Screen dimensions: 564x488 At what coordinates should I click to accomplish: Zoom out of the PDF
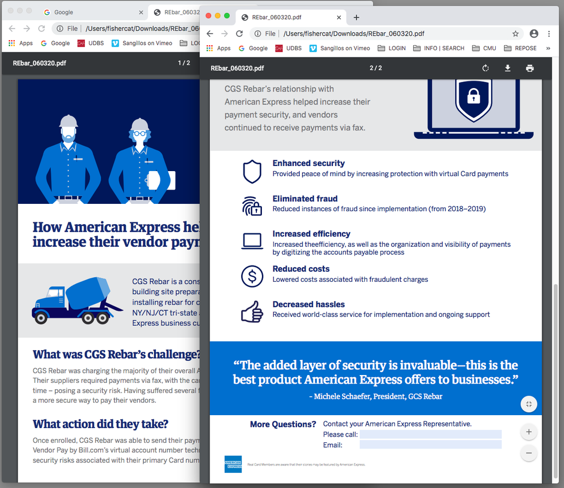pyautogui.click(x=529, y=453)
